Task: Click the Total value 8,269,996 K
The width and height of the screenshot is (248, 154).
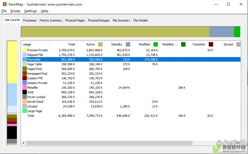Action: pos(67,116)
